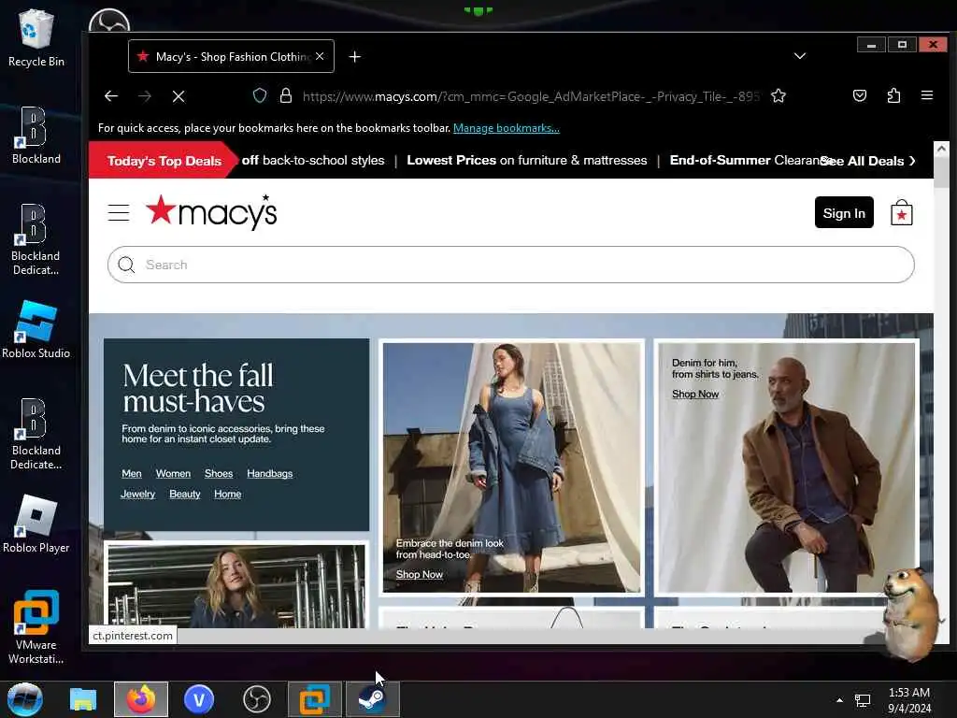Open Macy's site navigation hamburger menu
The width and height of the screenshot is (957, 718).
click(x=119, y=213)
